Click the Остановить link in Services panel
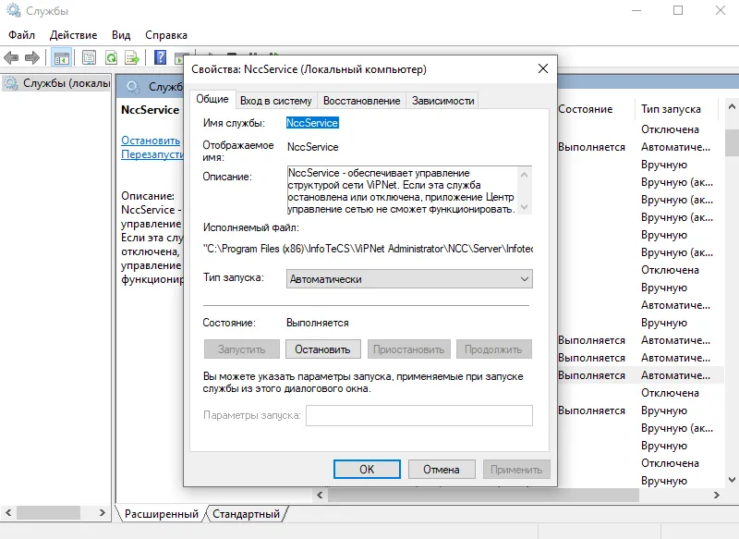The height and width of the screenshot is (539, 739). click(151, 140)
